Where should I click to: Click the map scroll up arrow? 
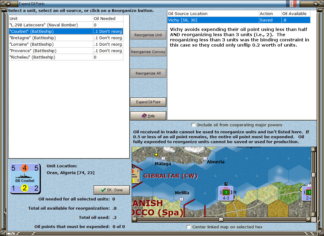314,149
